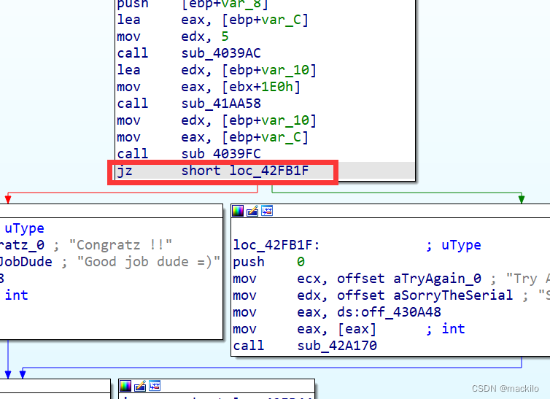The height and width of the screenshot is (399, 550).
Task: Select the line 'mov eax, [eax]'
Action: 304,329
